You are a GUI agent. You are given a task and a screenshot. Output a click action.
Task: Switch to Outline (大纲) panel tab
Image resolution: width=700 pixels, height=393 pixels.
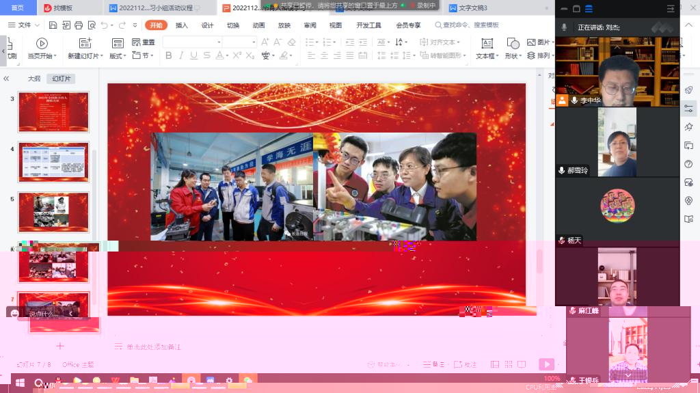click(x=34, y=79)
